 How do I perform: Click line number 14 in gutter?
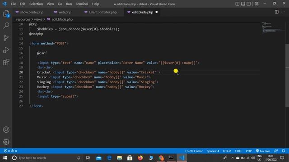click(x=21, y=43)
